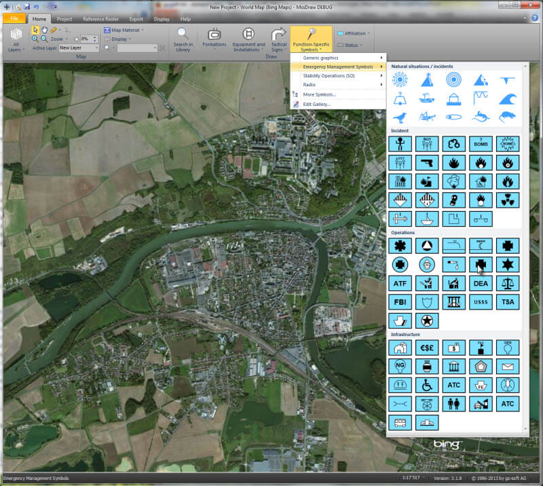Select the wheelchair accessibility infrastructure symbol
Screen dimensions: 543x486
(x=427, y=385)
